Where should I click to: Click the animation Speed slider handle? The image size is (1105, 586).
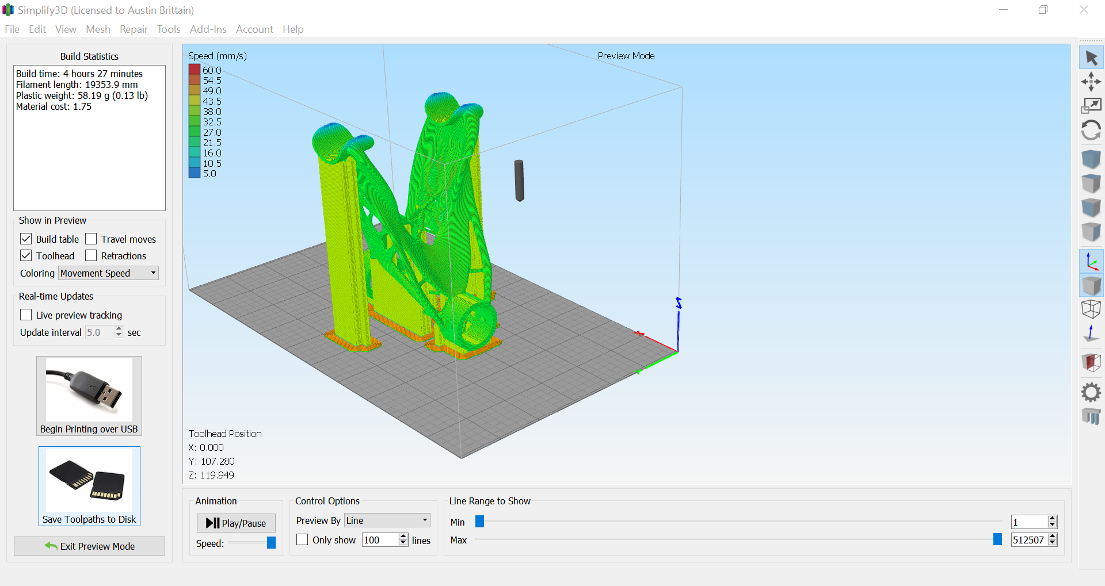click(271, 542)
